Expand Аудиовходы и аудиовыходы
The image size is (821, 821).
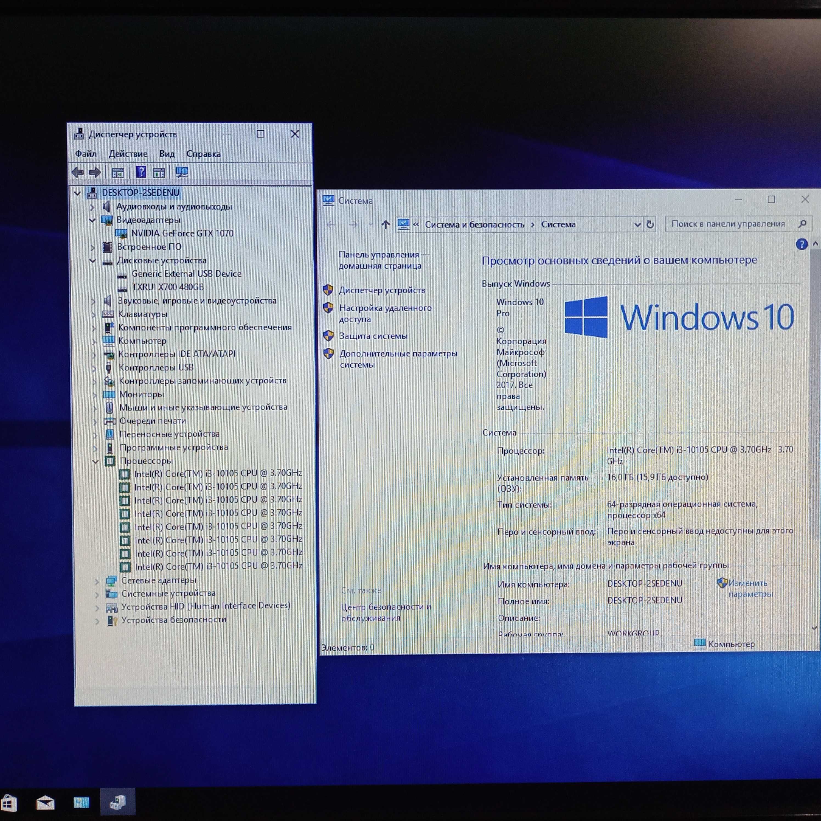92,207
